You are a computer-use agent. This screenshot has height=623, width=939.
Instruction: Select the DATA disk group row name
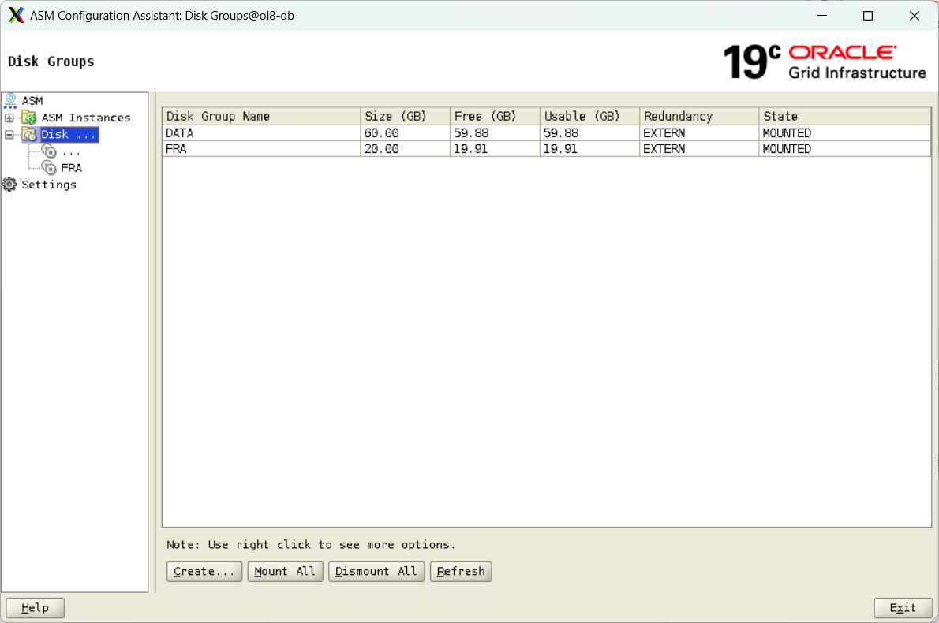[x=262, y=132]
